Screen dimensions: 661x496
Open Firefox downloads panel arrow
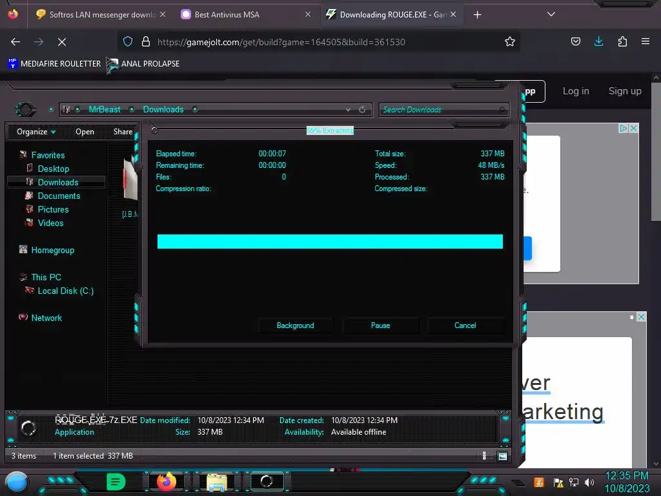click(598, 41)
